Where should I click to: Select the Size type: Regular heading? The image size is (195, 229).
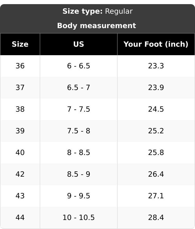98,11
